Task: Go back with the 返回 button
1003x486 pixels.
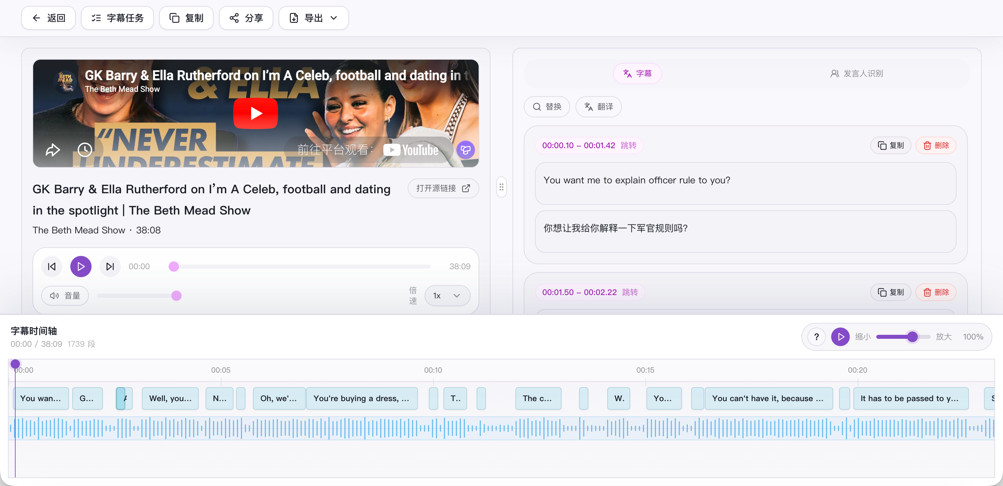Action: point(48,18)
